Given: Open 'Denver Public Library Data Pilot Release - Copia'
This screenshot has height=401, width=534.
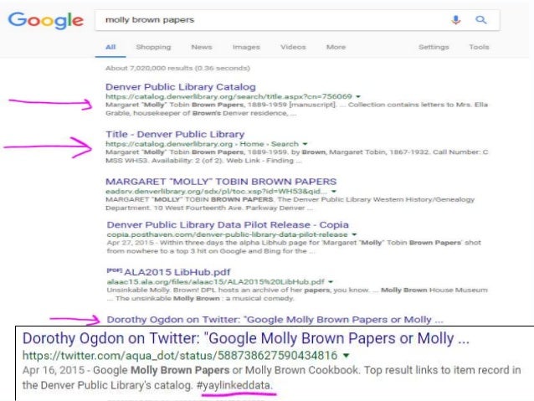Looking at the screenshot, I should pyautogui.click(x=228, y=225).
